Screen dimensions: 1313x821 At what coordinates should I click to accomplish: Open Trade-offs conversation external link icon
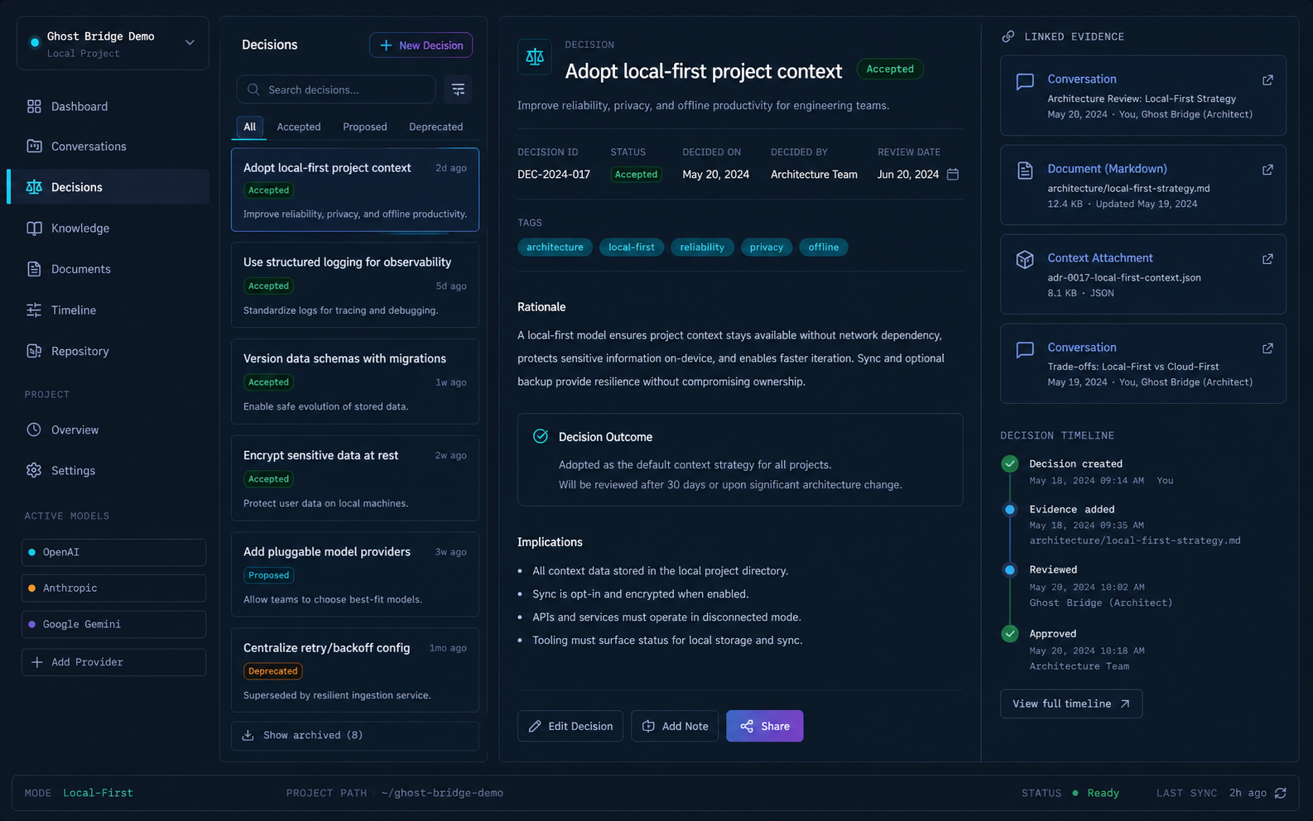point(1267,348)
